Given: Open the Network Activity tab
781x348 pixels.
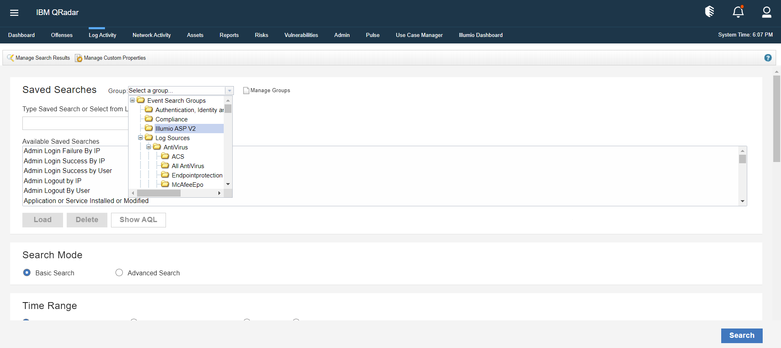Looking at the screenshot, I should [152, 35].
